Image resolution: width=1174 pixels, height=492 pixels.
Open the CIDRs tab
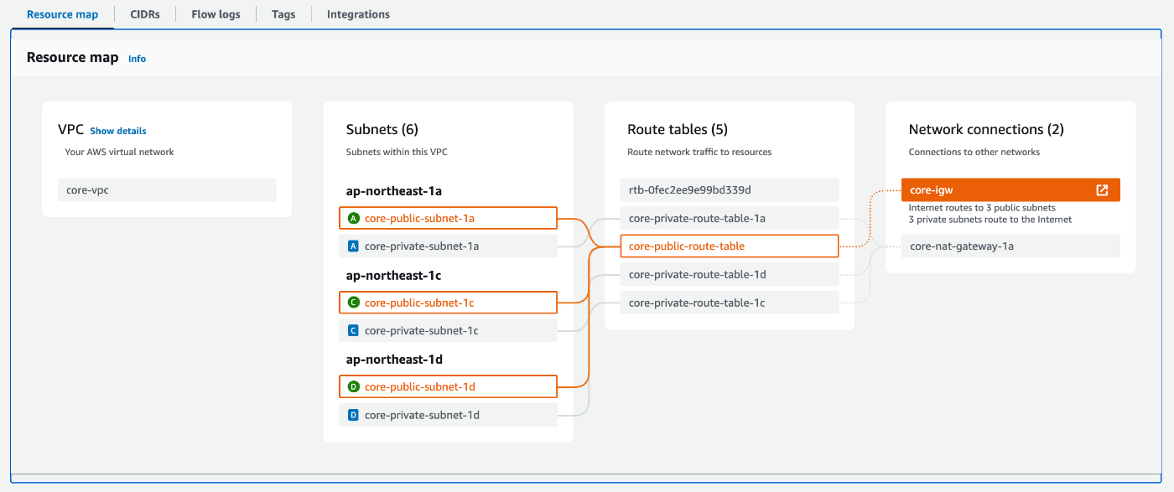point(145,14)
